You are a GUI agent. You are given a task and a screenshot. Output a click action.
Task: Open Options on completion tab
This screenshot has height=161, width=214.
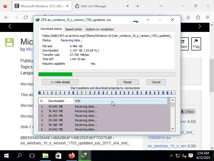click(100, 29)
